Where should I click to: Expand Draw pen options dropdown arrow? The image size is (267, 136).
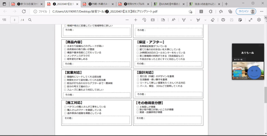191,20
